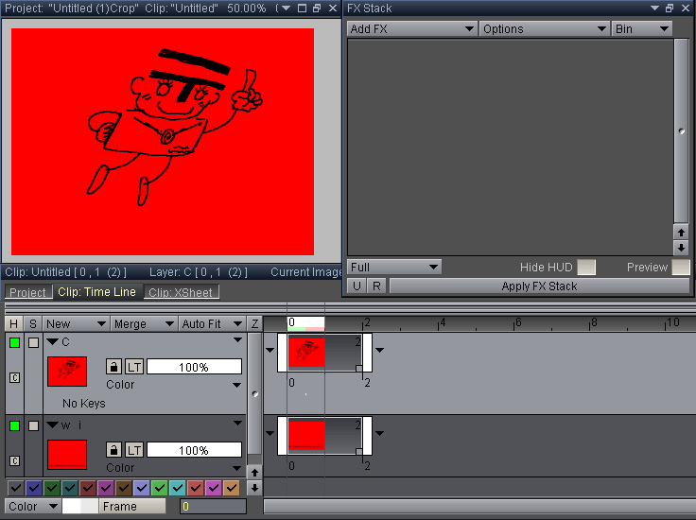
Task: Open the Merge dropdown
Action: (x=144, y=324)
